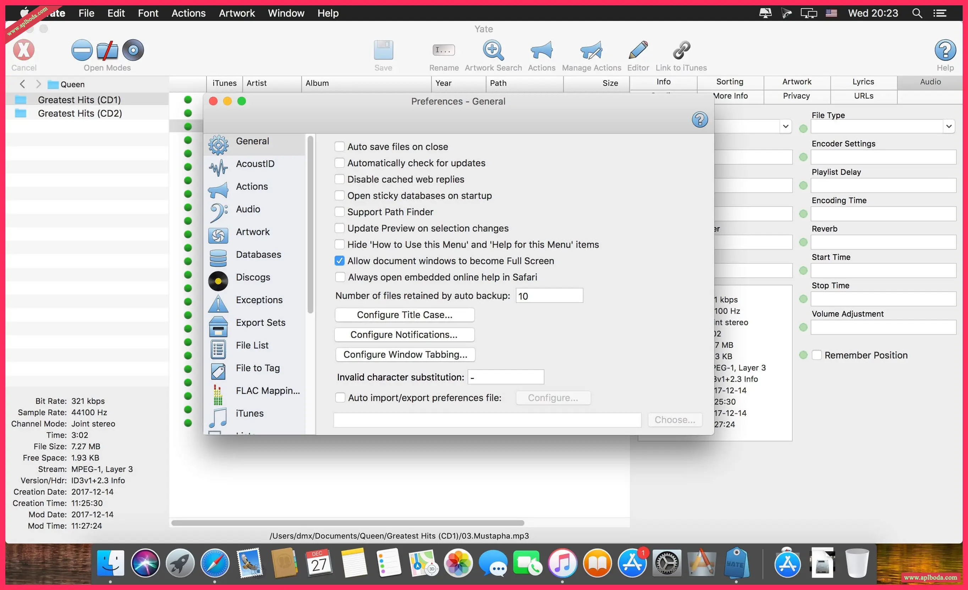Navigate back in folder browser
The image size is (968, 590).
coord(22,84)
